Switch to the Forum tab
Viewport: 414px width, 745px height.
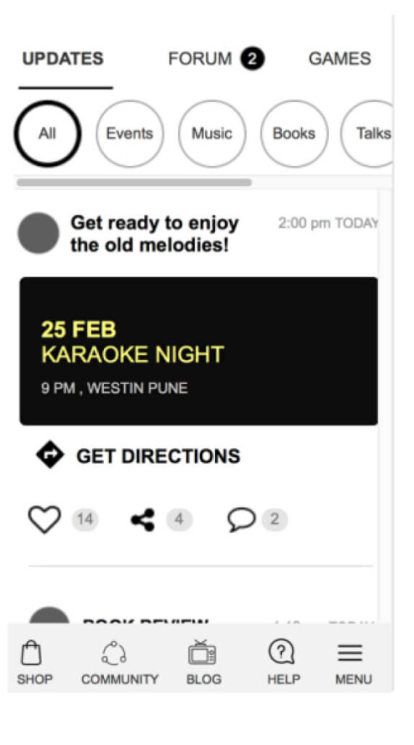[x=216, y=59]
